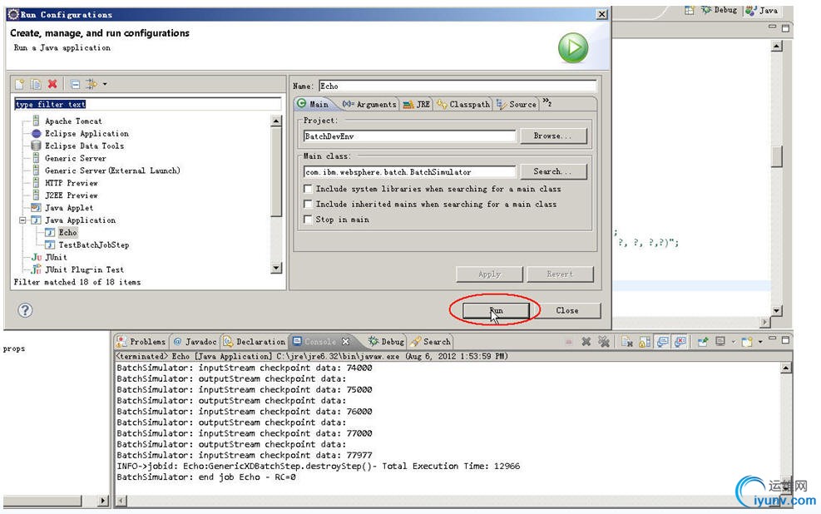The width and height of the screenshot is (821, 514).
Task: Select the Apache Tomcat configuration type
Action: [73, 121]
